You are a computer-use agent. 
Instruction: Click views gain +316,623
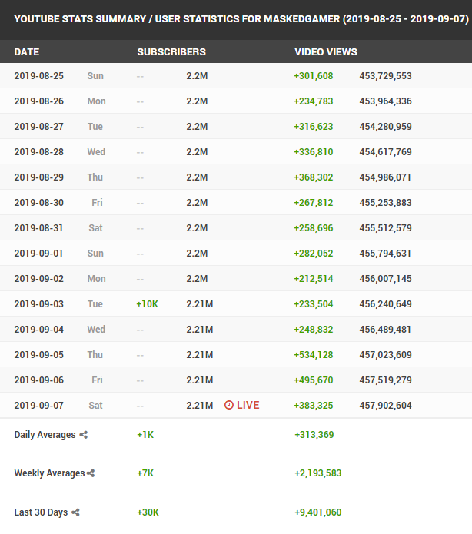pyautogui.click(x=314, y=127)
